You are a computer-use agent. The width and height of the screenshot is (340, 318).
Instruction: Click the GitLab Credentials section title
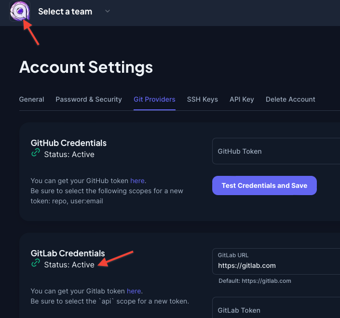[68, 253]
